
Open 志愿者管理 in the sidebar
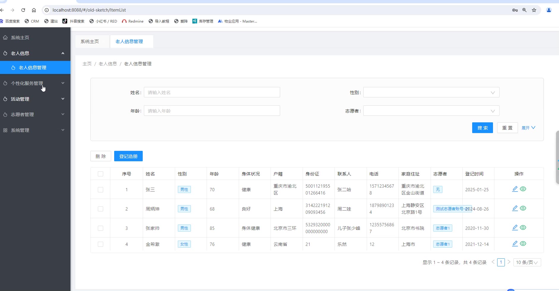[x=35, y=115]
